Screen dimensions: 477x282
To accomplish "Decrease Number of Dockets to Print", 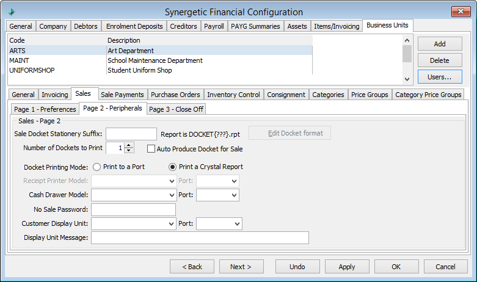I will (129, 150).
